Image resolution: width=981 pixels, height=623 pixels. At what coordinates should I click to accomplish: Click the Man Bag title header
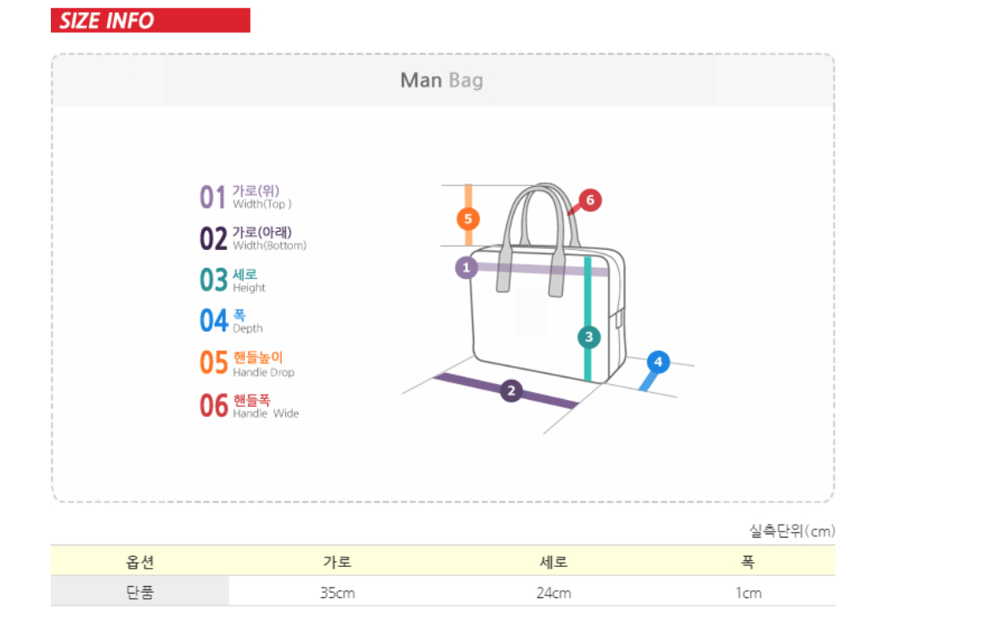(x=441, y=81)
